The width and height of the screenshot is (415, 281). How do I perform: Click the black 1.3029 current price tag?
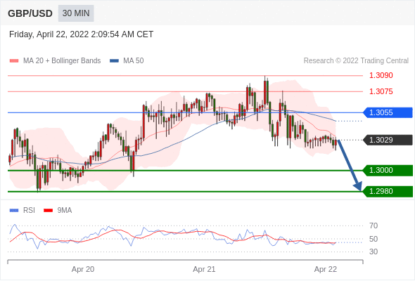pos(388,140)
